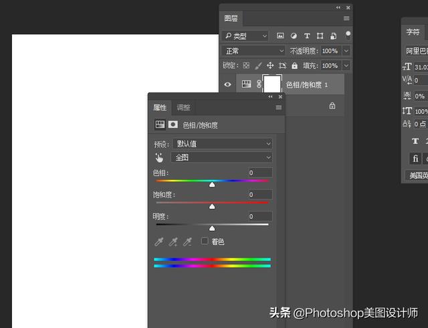Screen dimensions: 428x328
Task: Select the white layer mask thumbnail
Action: [x=272, y=84]
